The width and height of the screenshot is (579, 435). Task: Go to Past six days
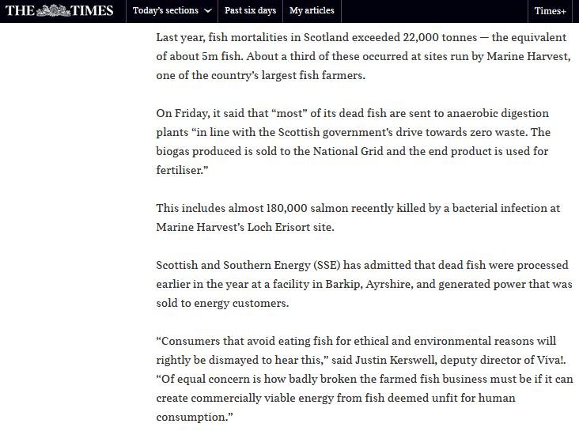pyautogui.click(x=250, y=11)
